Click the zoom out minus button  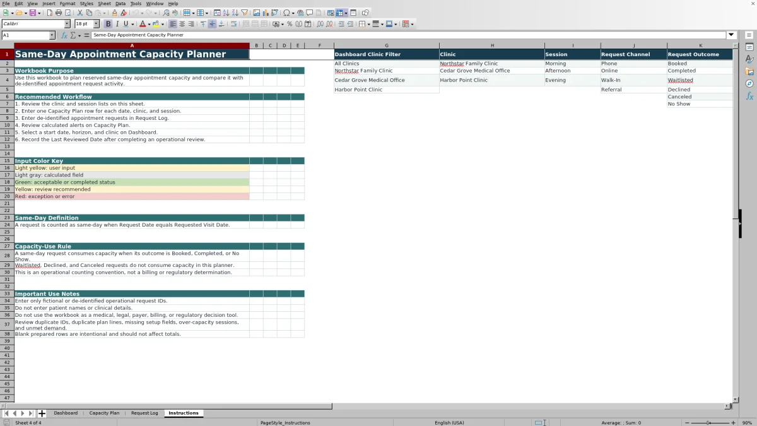coord(687,423)
